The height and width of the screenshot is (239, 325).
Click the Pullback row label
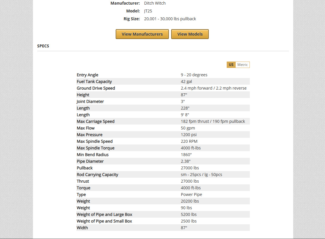tap(84, 168)
